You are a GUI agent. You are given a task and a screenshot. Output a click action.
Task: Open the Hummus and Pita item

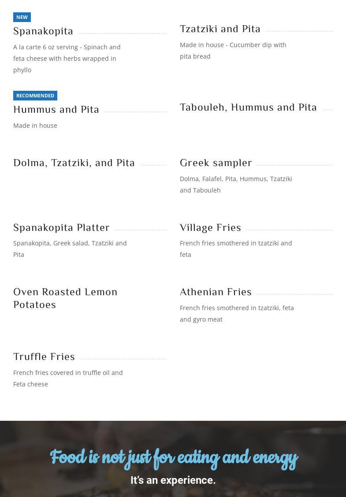pos(56,110)
